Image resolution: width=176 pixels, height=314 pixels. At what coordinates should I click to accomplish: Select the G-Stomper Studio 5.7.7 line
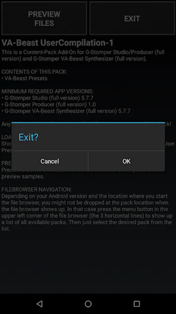tap(47, 98)
